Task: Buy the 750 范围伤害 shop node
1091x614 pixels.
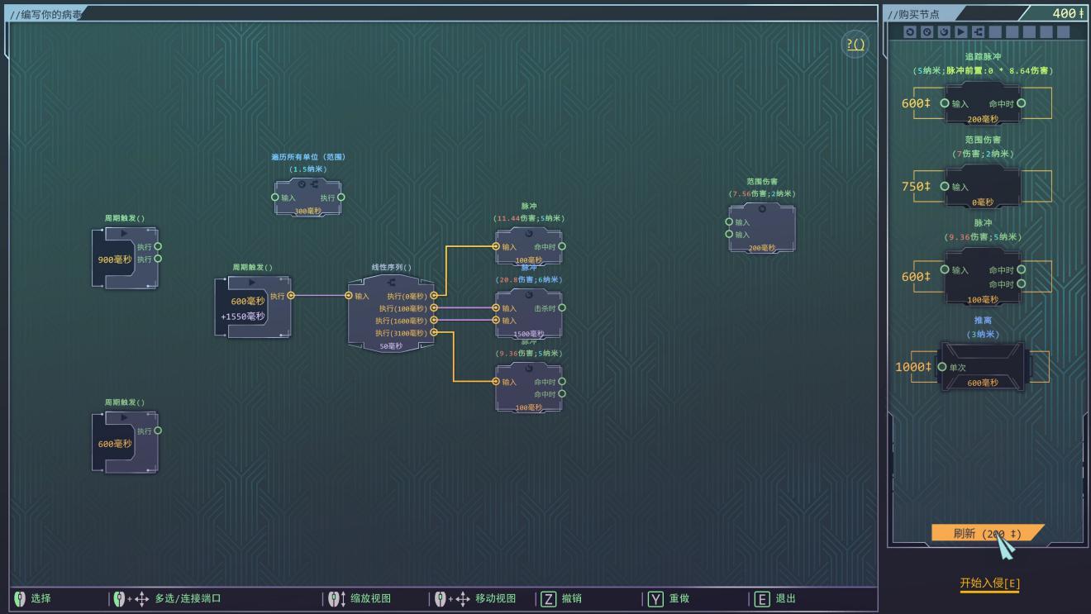Action: coord(983,187)
